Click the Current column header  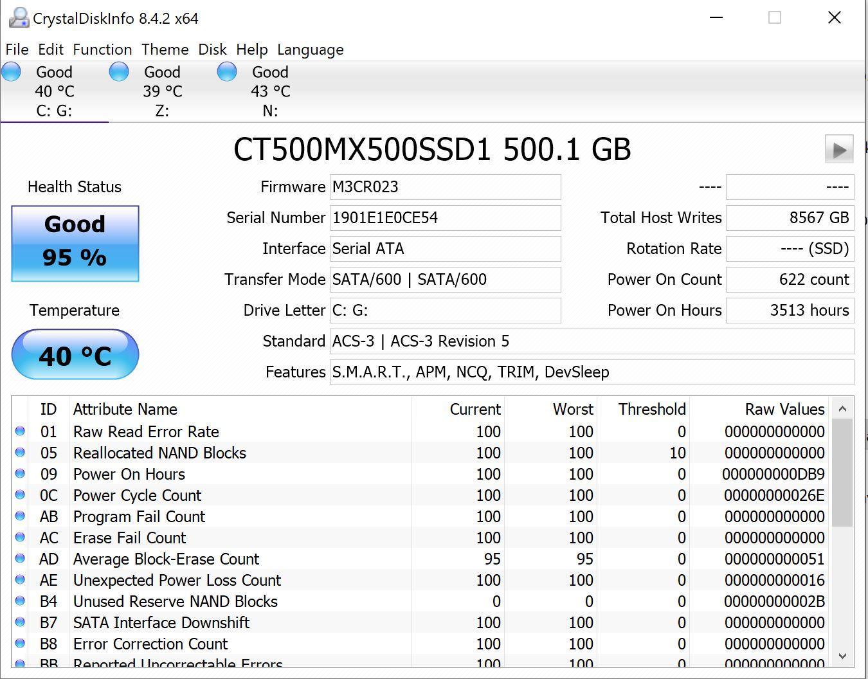pos(458,409)
